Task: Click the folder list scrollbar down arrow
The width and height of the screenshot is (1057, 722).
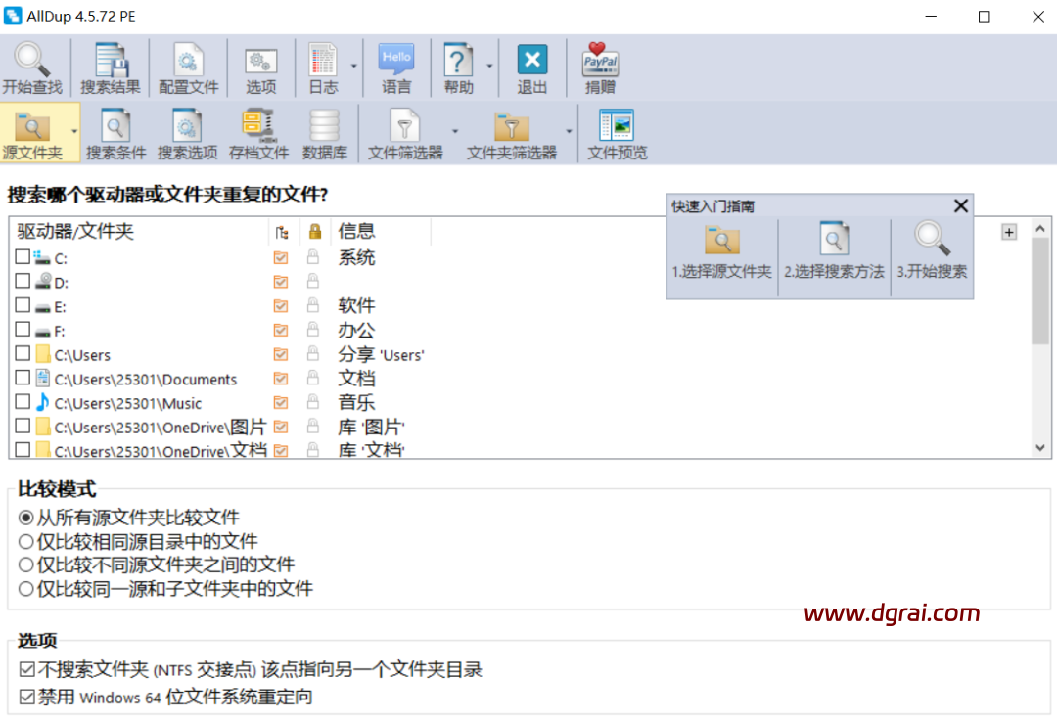Action: [x=1040, y=447]
